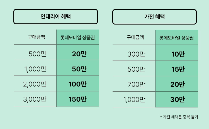
Task: Select 롯데모바일 상품권 header in interior table
Action: pos(77,37)
